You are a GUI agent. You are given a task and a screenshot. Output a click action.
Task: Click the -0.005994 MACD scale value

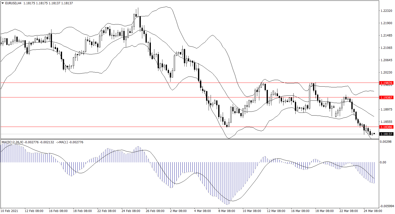pos(387,206)
